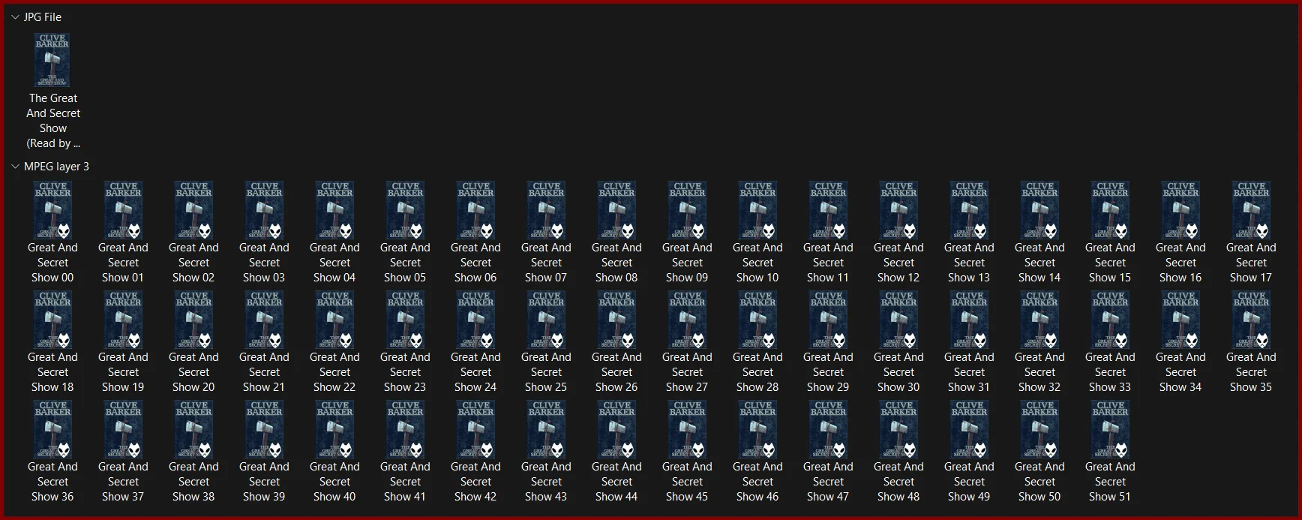
Task: Click the "Great And Secret Show 33" filename
Action: click(1110, 372)
